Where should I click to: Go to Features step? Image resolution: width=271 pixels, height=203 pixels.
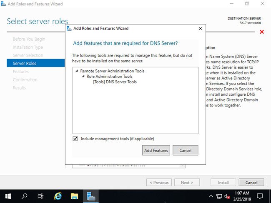tap(21, 72)
